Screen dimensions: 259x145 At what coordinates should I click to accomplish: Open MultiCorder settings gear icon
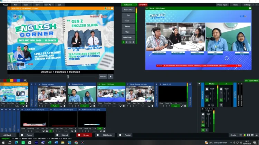click(98, 135)
